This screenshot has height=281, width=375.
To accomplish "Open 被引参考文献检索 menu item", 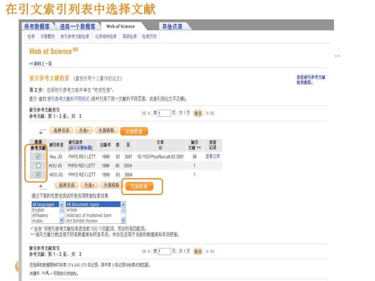I will click(x=75, y=36).
